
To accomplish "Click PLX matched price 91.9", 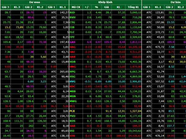I will point(108,111).
